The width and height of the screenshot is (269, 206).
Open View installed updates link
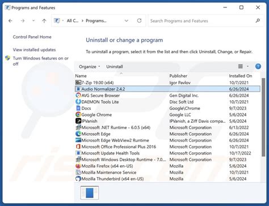(34, 50)
